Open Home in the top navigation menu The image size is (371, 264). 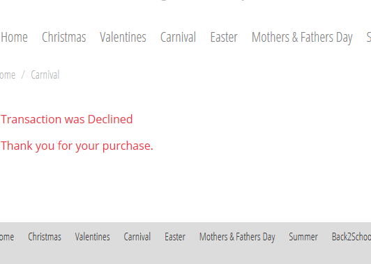tap(14, 37)
